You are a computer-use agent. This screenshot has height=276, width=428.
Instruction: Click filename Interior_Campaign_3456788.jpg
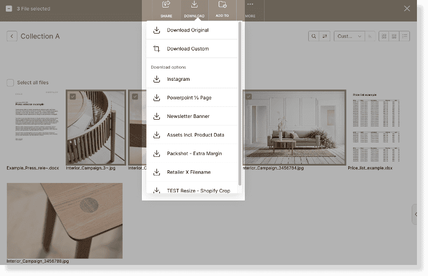pyautogui.click(x=38, y=261)
